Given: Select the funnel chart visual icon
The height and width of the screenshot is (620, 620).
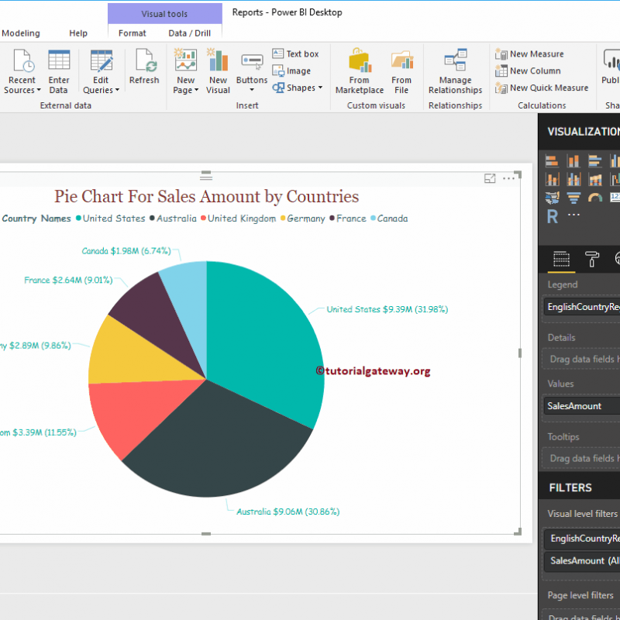Looking at the screenshot, I should (574, 197).
